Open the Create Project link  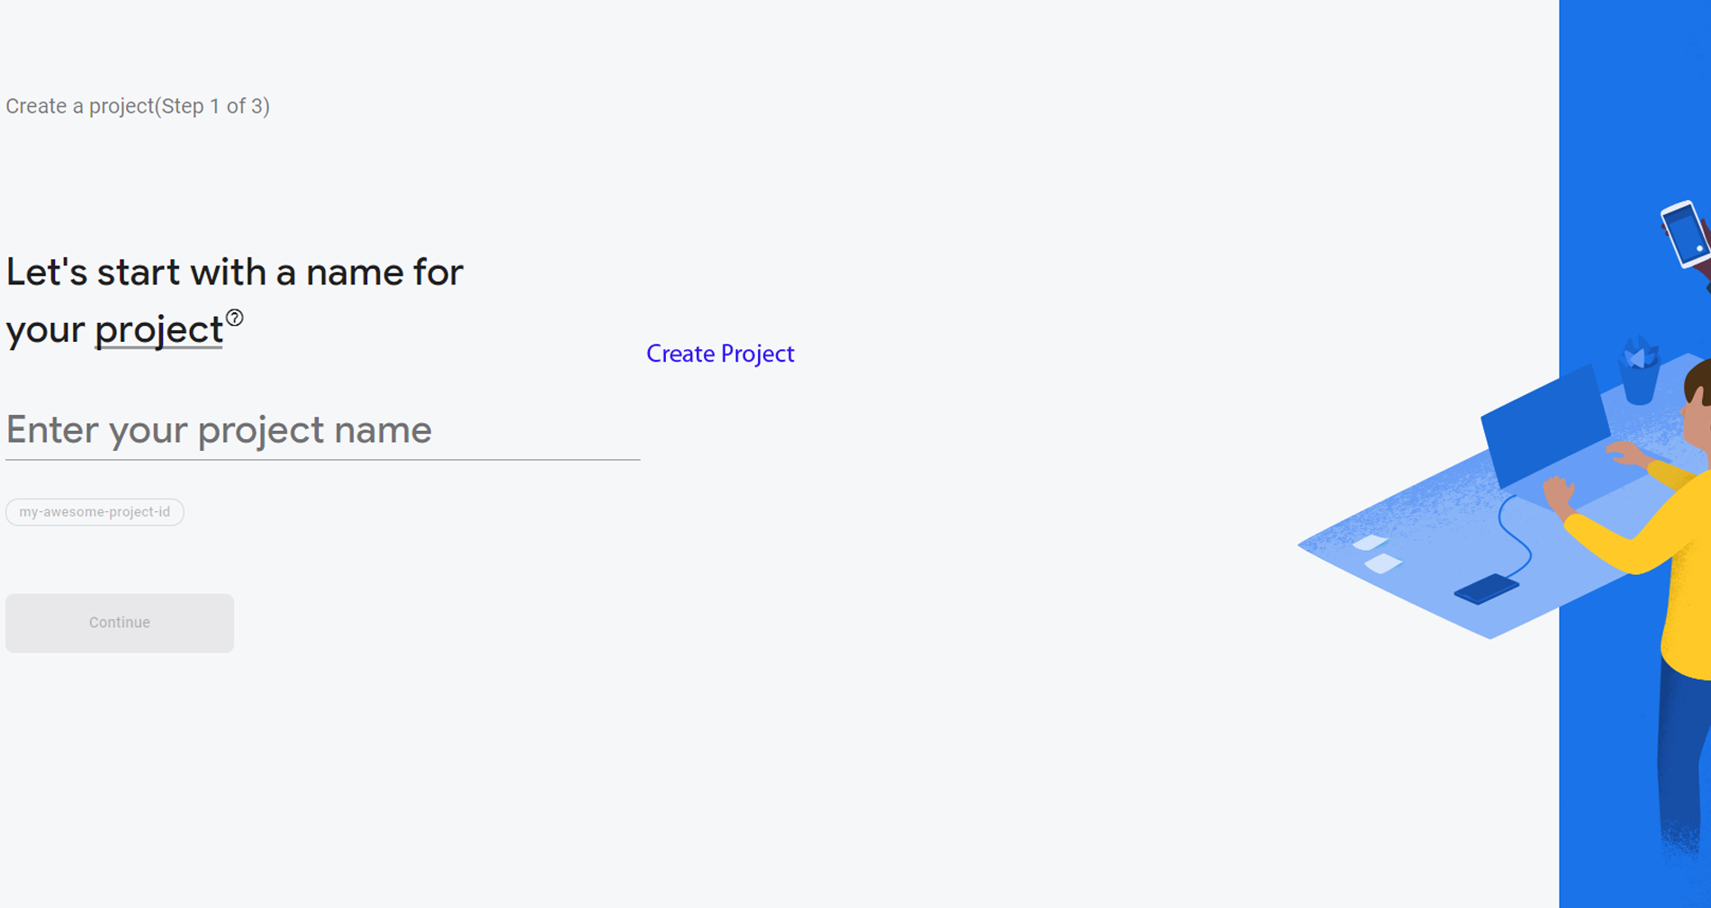(x=720, y=354)
